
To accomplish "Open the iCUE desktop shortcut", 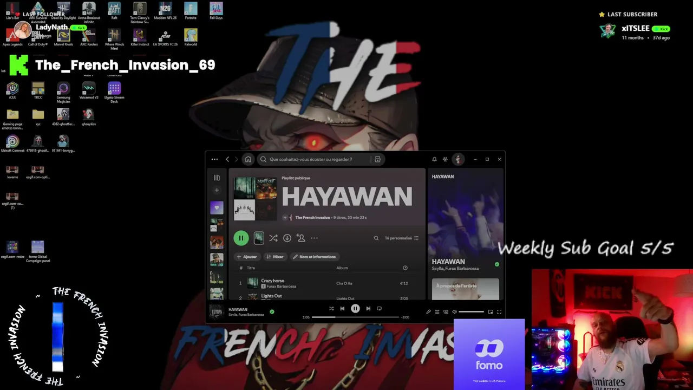I will click(x=12, y=90).
